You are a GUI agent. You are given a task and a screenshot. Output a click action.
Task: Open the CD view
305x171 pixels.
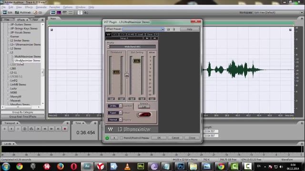click(38, 12)
